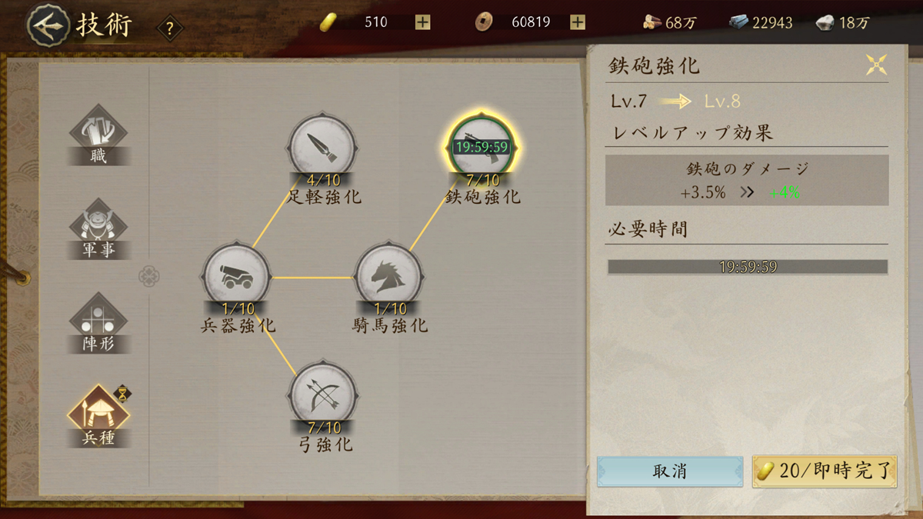Select the 騎馬強化 horse node
Image resolution: width=923 pixels, height=519 pixels.
(388, 277)
